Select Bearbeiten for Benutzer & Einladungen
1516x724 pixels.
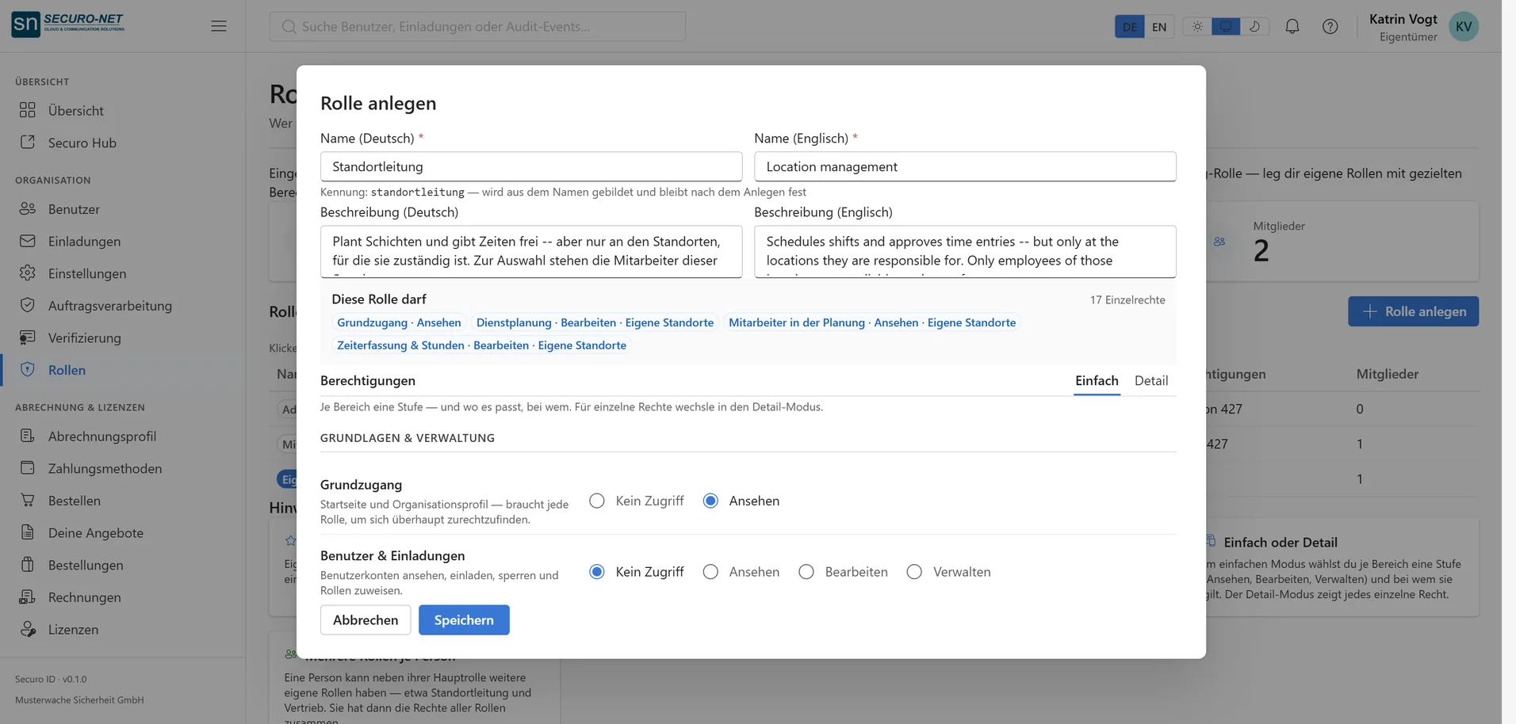tap(806, 572)
